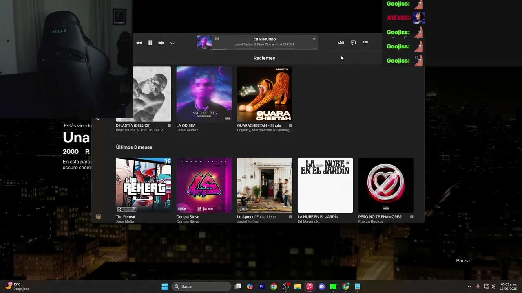Click the system volume tray icon
Image resolution: width=522 pixels, height=293 pixels.
(x=493, y=286)
